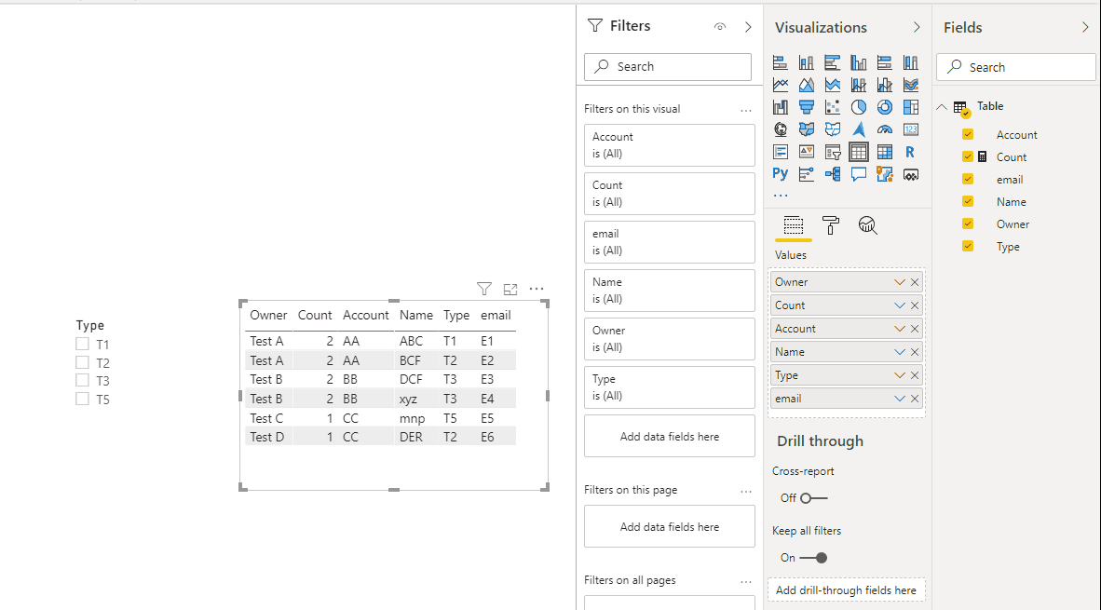Select the clustered column chart visualization
This screenshot has width=1101, height=610.
point(858,62)
